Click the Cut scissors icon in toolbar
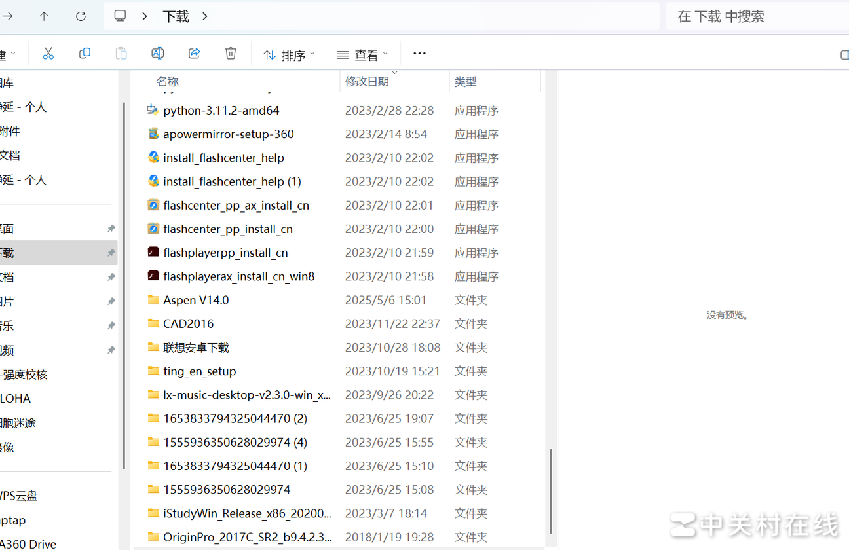The image size is (849, 550). (x=48, y=54)
